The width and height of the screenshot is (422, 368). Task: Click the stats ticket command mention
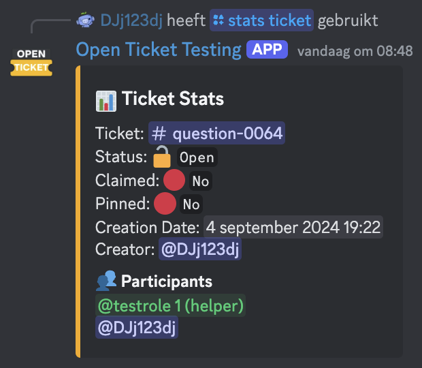[x=261, y=20]
